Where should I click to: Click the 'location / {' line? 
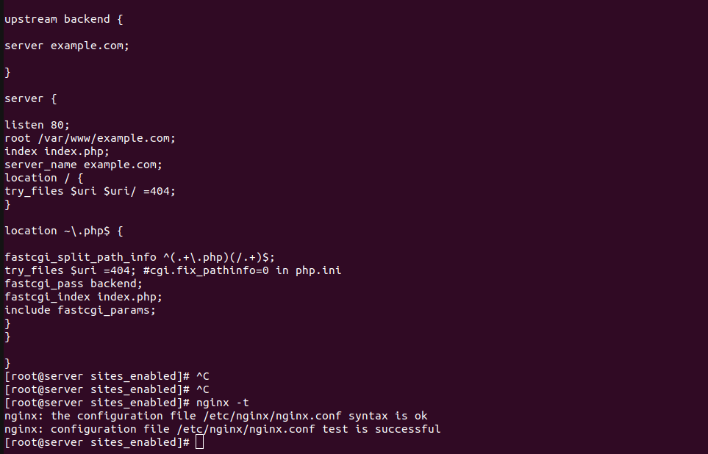44,178
